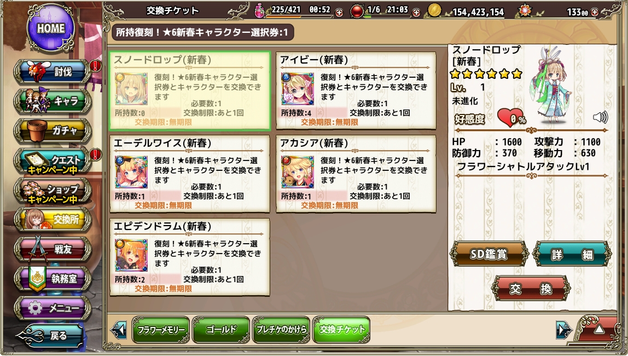Add stamina with plus icon beside 225/421

(x=339, y=13)
